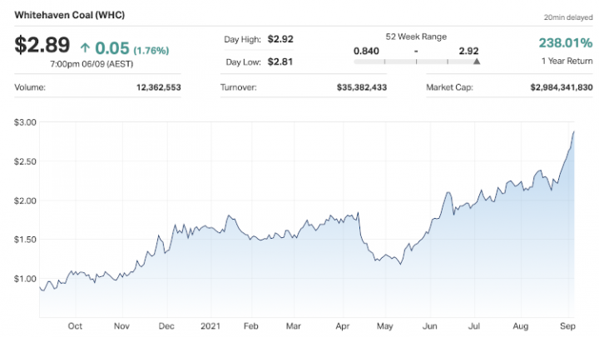Screen dimensions: 599x337
Task: Click the (1.76%) percentage change
Action: (x=151, y=51)
